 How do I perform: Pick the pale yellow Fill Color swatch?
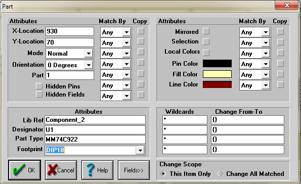[217, 74]
